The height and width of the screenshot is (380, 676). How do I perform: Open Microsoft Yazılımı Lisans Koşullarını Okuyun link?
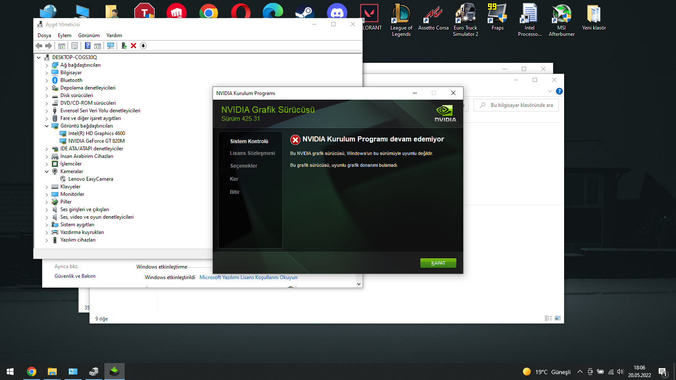[248, 277]
